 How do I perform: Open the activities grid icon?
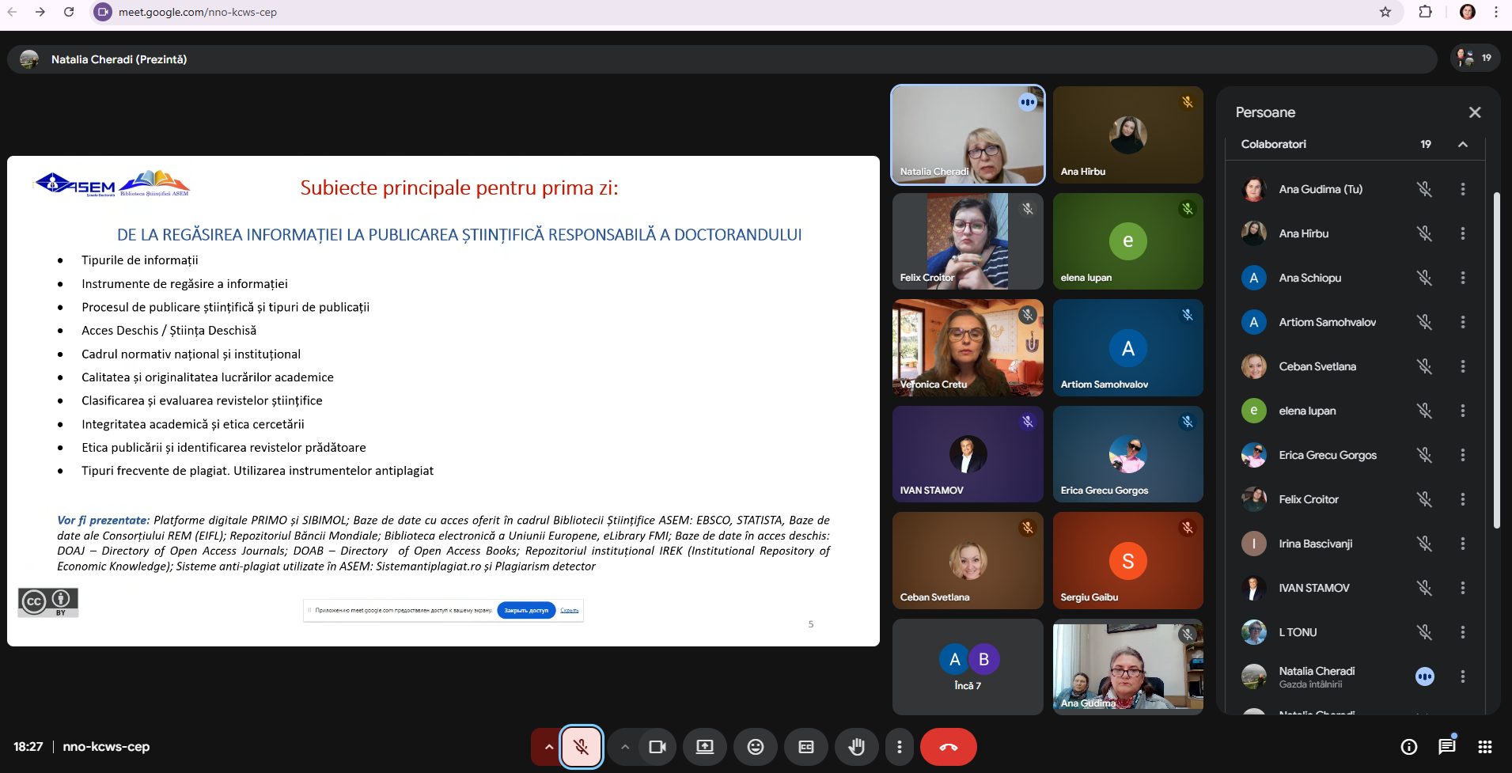tap(1485, 746)
